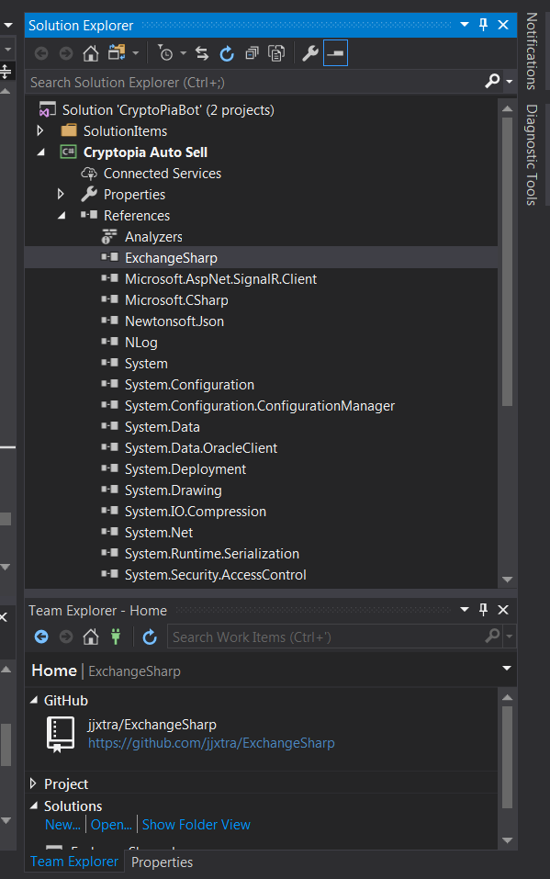Click the Connect icon in Team Explorer
This screenshot has width=550, height=879.
pos(116,637)
